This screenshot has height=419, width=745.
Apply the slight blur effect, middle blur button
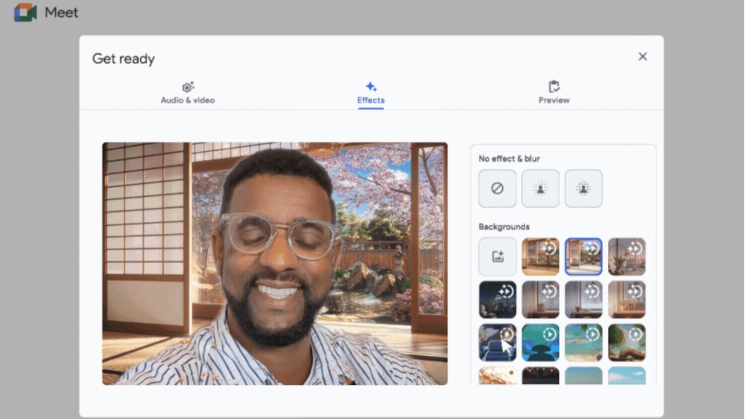[x=540, y=189]
